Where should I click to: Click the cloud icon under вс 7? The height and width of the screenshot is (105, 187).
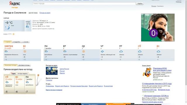point(158,51)
